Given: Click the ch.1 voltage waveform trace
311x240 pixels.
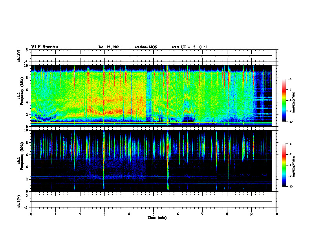Looking at the screenshot, I should point(152,56).
